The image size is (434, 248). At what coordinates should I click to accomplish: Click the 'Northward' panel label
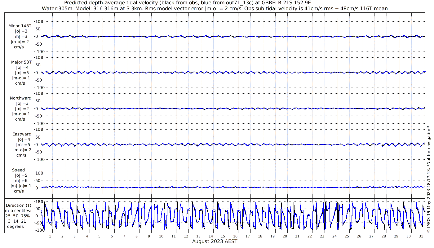point(20,98)
